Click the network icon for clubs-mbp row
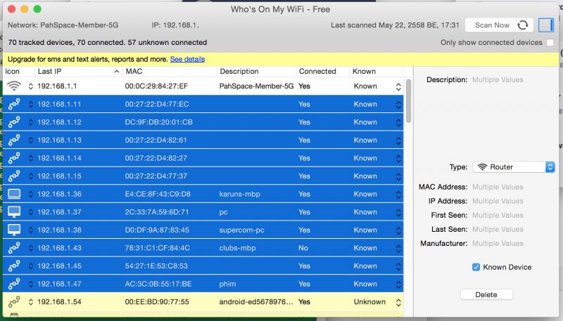This screenshot has height=321, width=563. point(14,248)
